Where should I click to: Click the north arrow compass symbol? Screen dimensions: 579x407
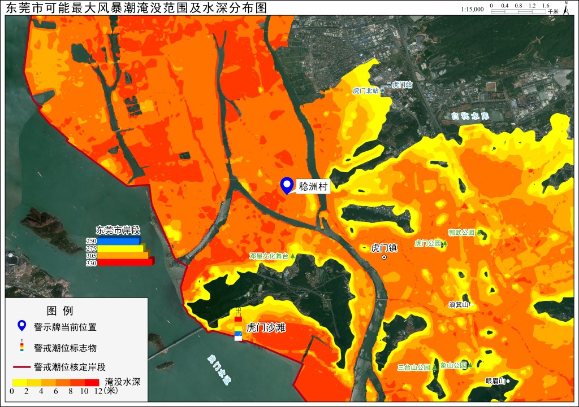point(565,8)
